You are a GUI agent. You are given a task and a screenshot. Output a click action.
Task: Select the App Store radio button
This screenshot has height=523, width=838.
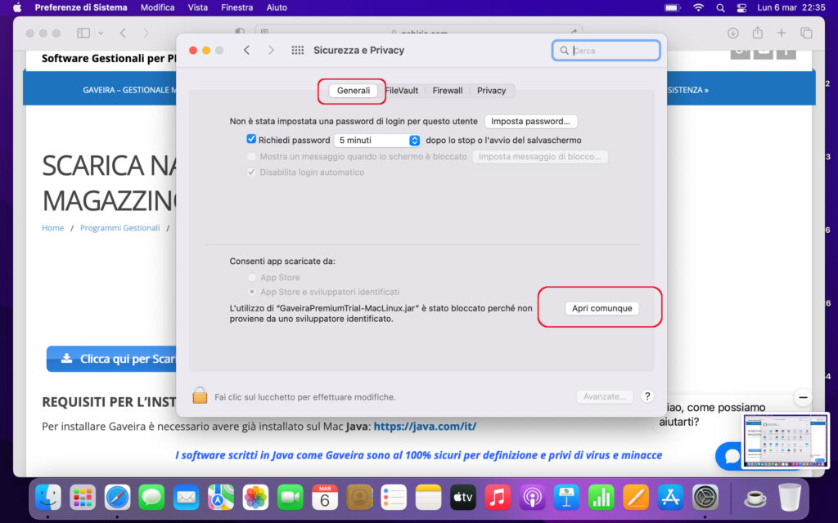click(x=252, y=277)
